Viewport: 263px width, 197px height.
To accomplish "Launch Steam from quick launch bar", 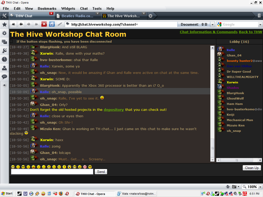I will pyautogui.click(x=20, y=194).
